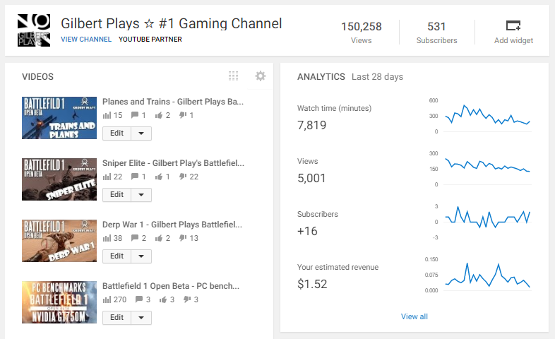Open Edit dropdown for Battlefield 1 Open Beta

tap(141, 318)
